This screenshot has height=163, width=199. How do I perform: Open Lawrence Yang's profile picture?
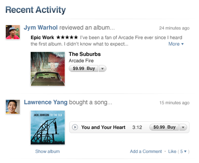(x=13, y=107)
